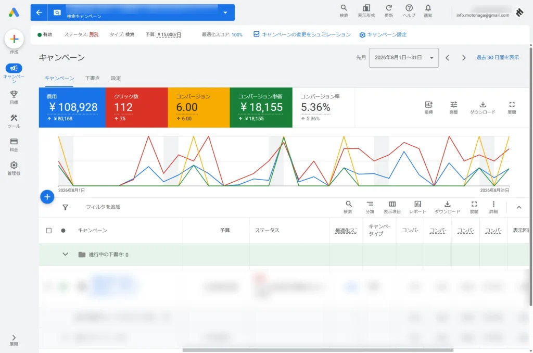533x353 pixels.
Task: Click the blue round plus button
Action: tap(47, 197)
